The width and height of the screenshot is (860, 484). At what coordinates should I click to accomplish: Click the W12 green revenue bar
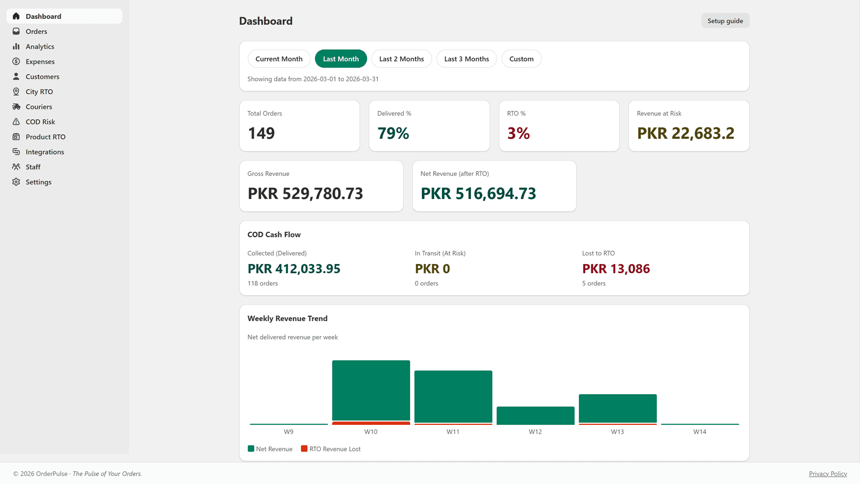535,415
